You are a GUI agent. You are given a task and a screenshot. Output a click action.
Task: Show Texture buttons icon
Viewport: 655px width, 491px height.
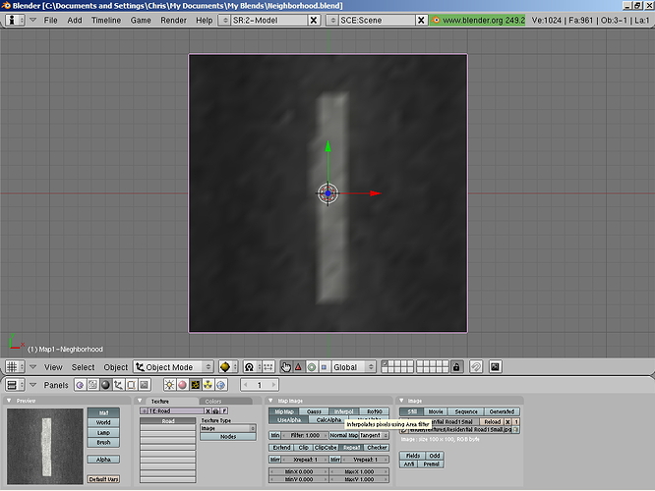pos(195,385)
